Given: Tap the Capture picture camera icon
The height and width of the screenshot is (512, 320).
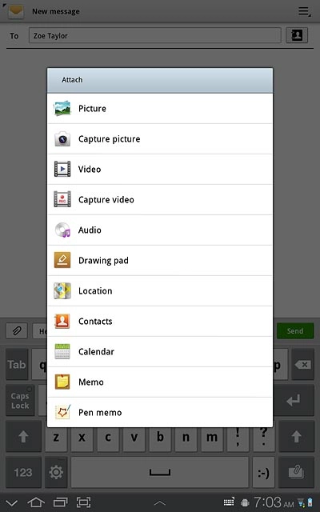Looking at the screenshot, I should [x=62, y=138].
